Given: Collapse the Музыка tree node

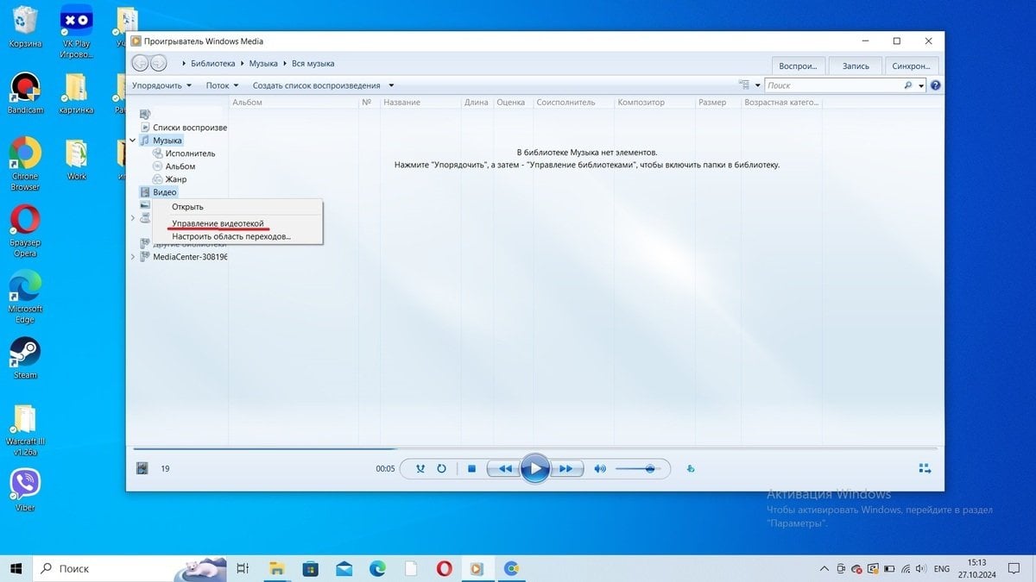Looking at the screenshot, I should click(132, 140).
